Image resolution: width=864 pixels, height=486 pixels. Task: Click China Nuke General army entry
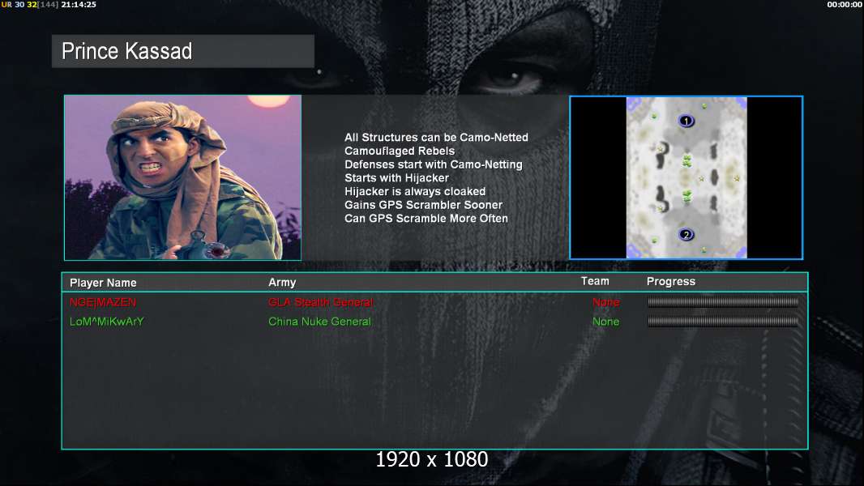[319, 322]
